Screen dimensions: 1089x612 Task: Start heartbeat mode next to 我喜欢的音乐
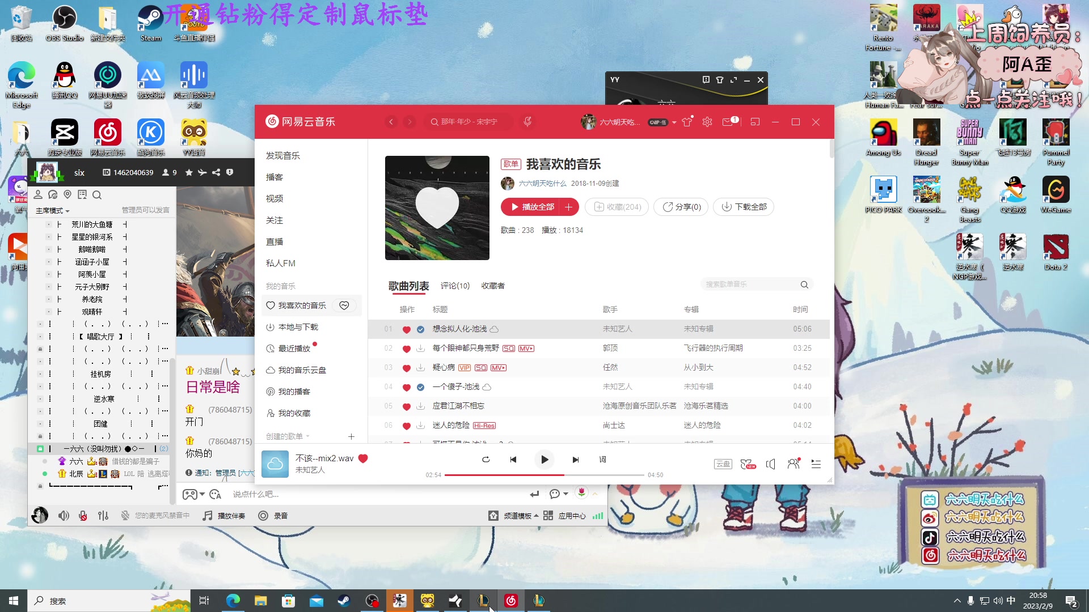[x=344, y=305]
